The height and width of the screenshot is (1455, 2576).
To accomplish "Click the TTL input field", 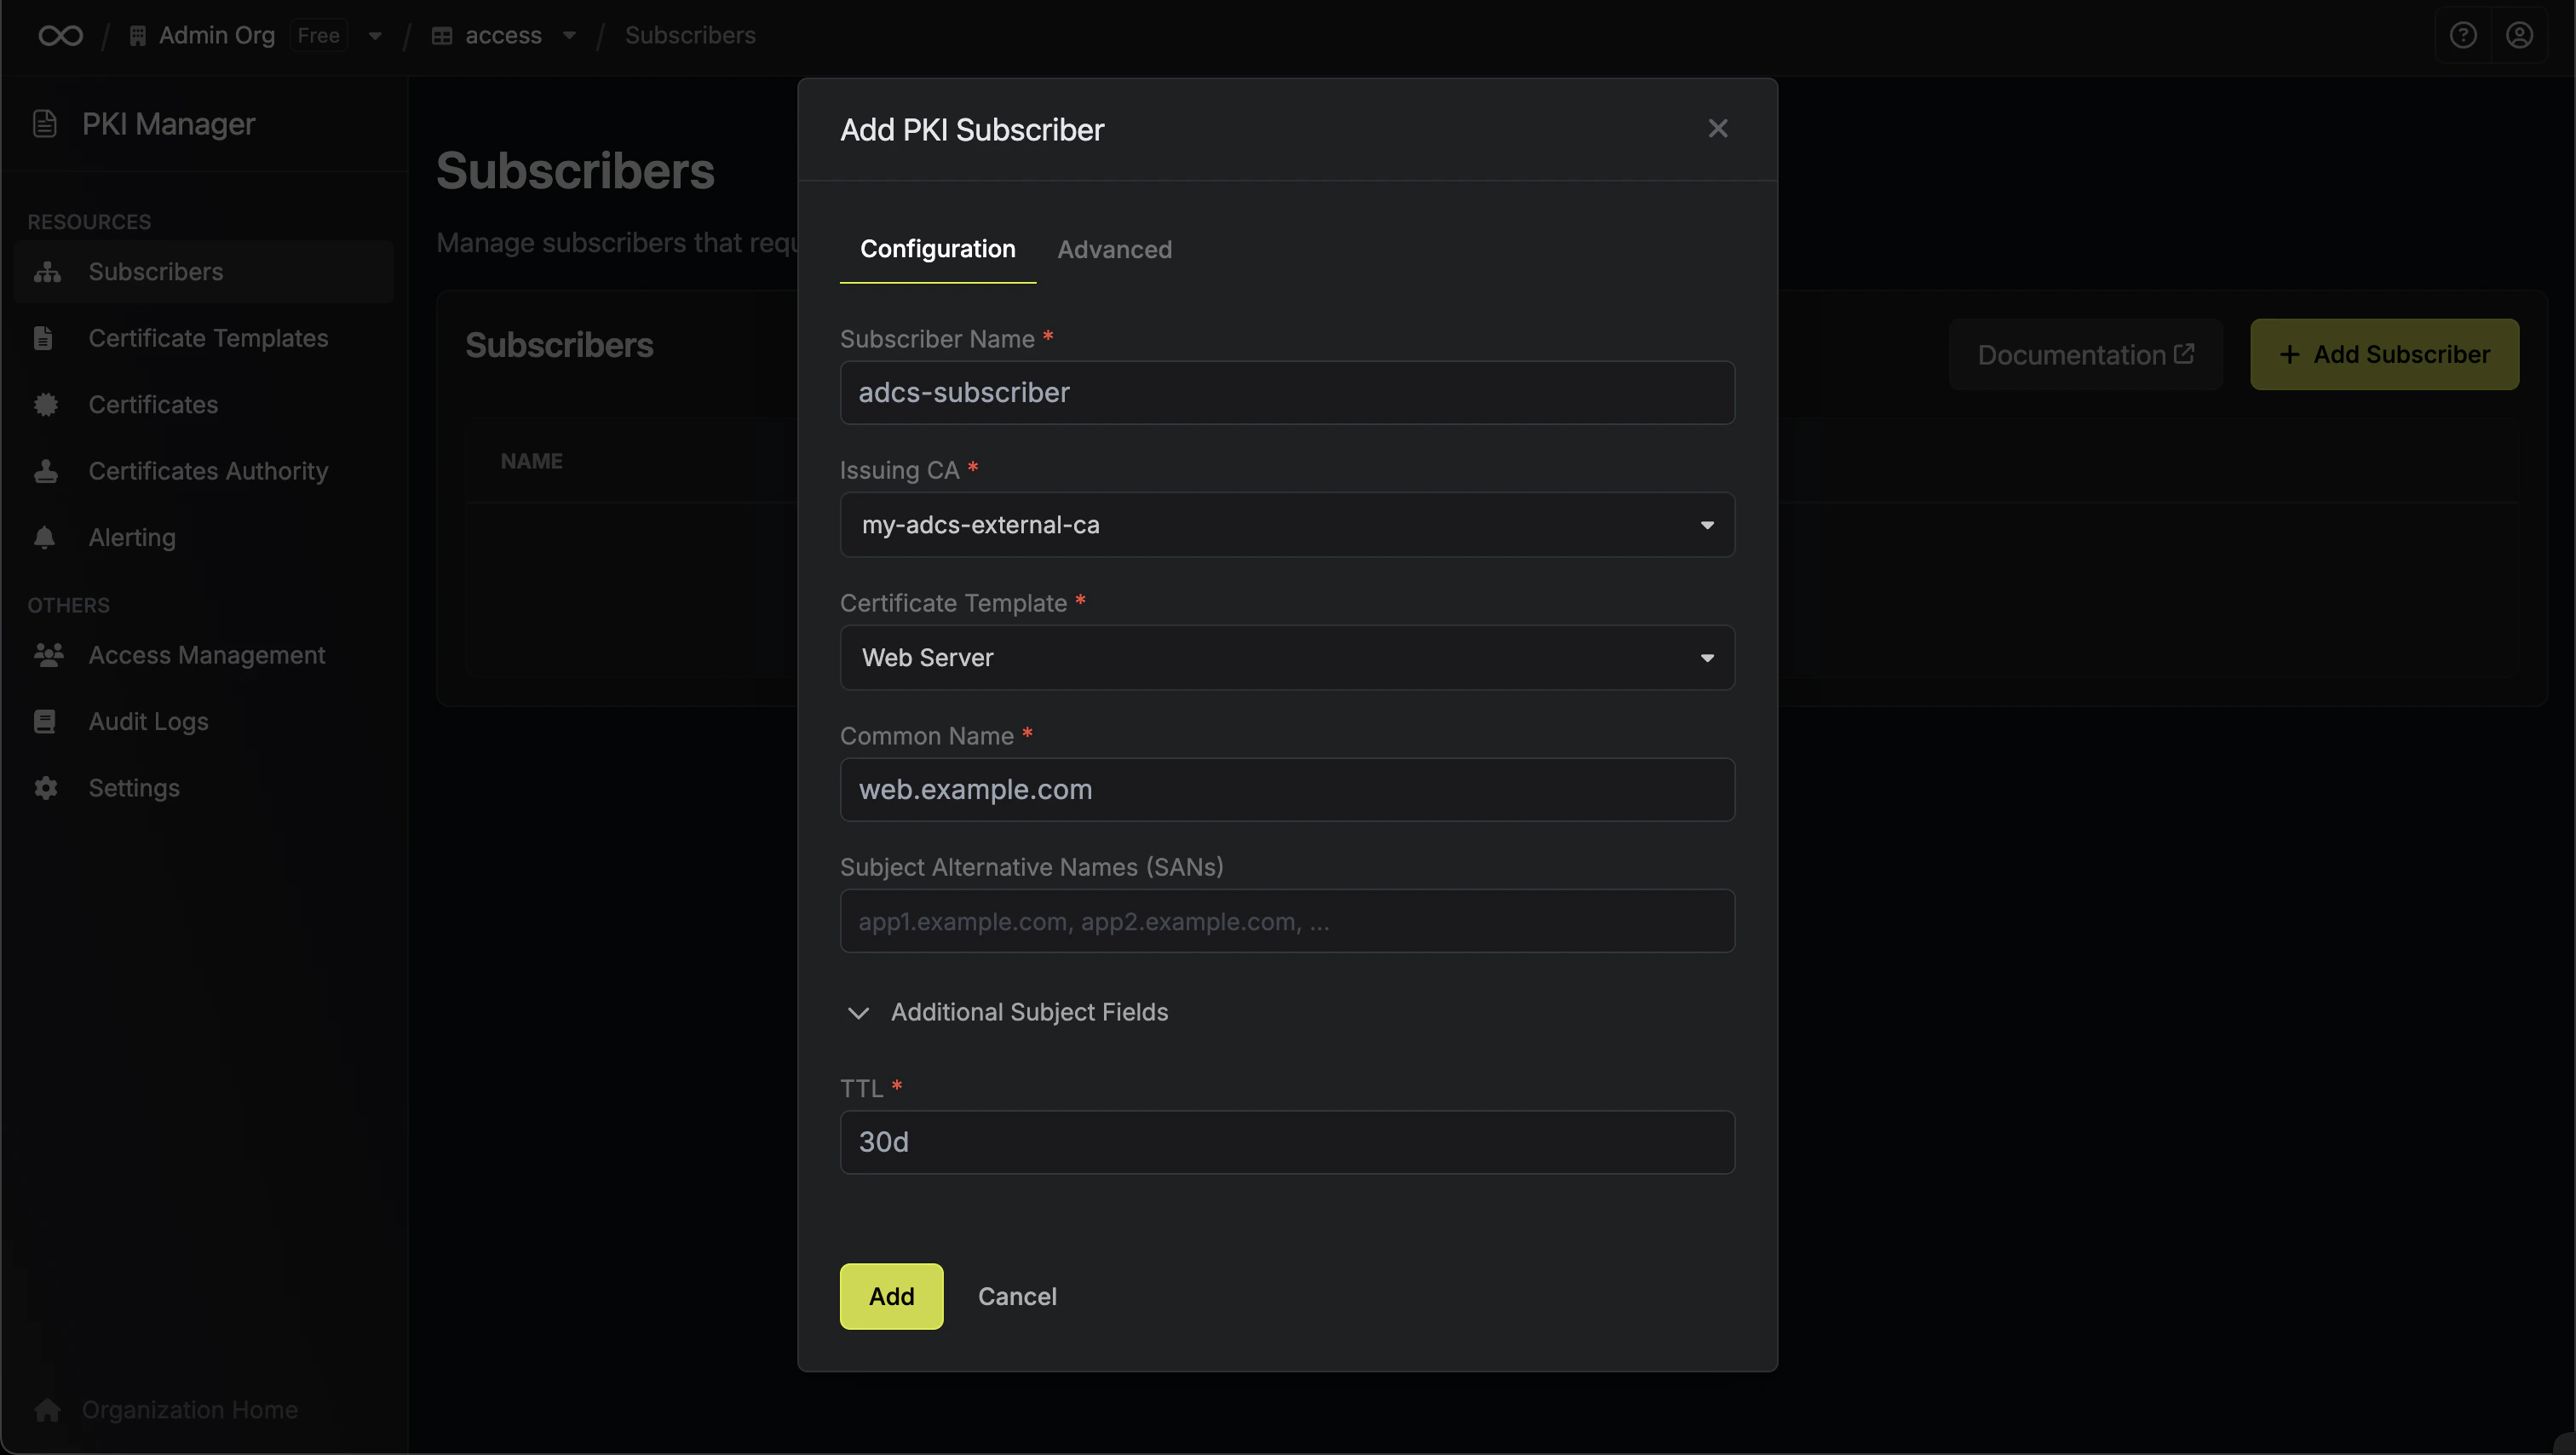I will coord(1287,1143).
